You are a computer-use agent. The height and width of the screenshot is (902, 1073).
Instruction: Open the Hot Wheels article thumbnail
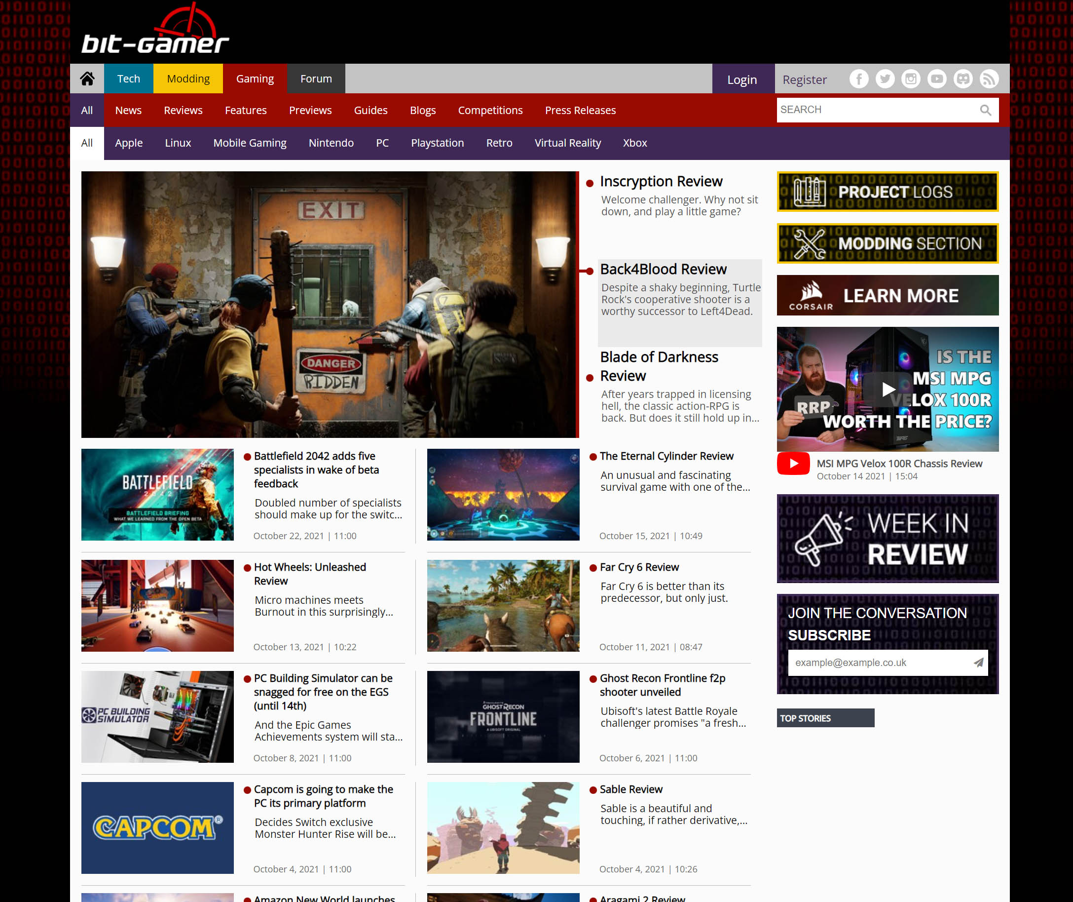(157, 606)
